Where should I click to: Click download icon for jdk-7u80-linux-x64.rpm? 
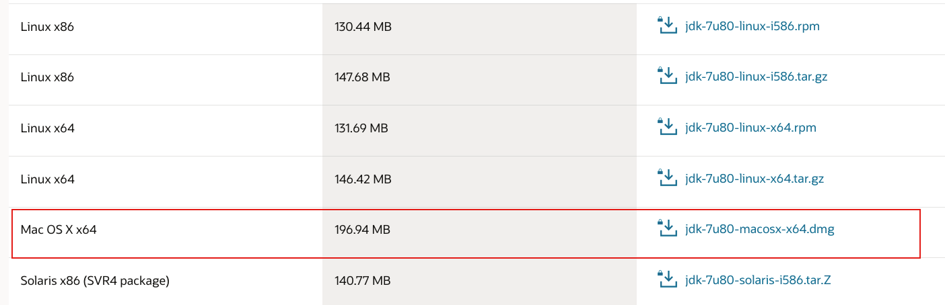click(666, 127)
